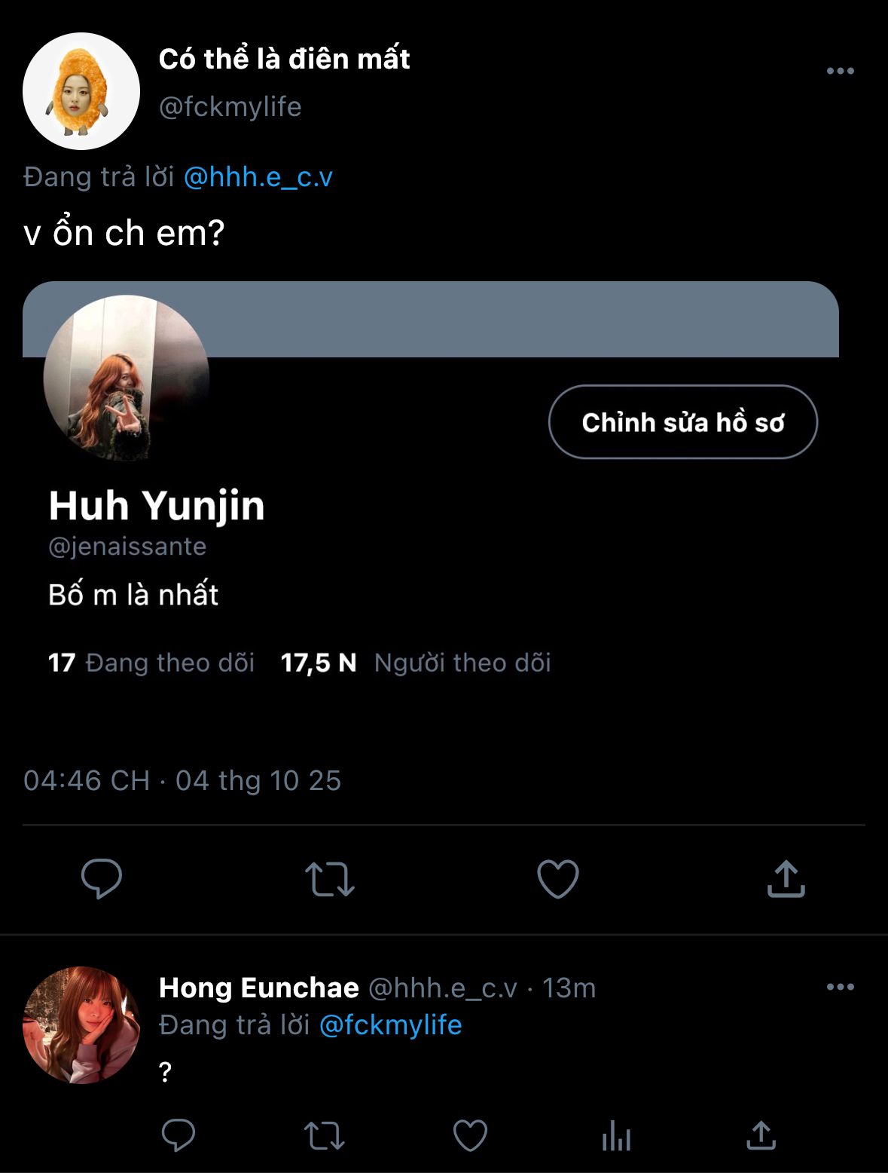Share the main tweet

click(786, 878)
